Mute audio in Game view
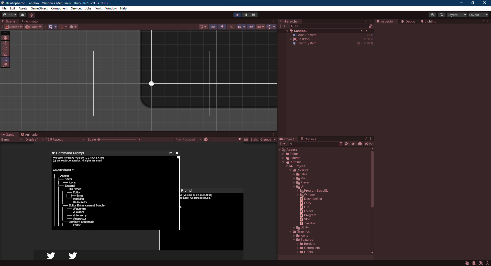The height and width of the screenshot is (266, 491). 239,139
